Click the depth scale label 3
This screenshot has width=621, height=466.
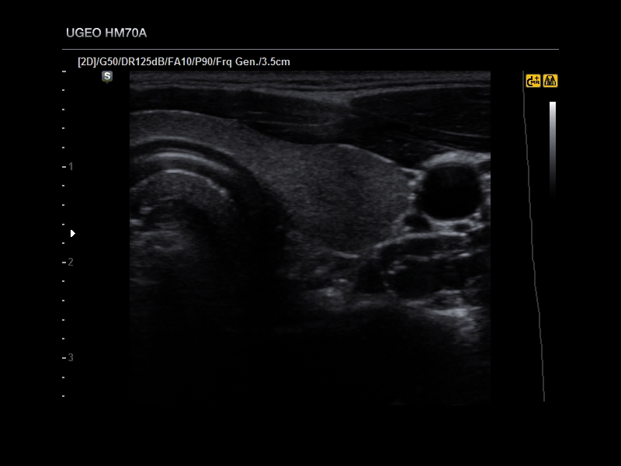point(71,357)
